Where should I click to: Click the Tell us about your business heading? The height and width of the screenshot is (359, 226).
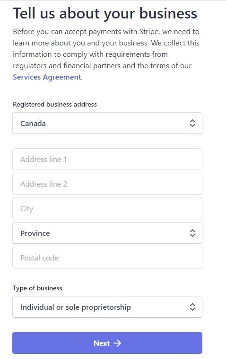pos(105,13)
